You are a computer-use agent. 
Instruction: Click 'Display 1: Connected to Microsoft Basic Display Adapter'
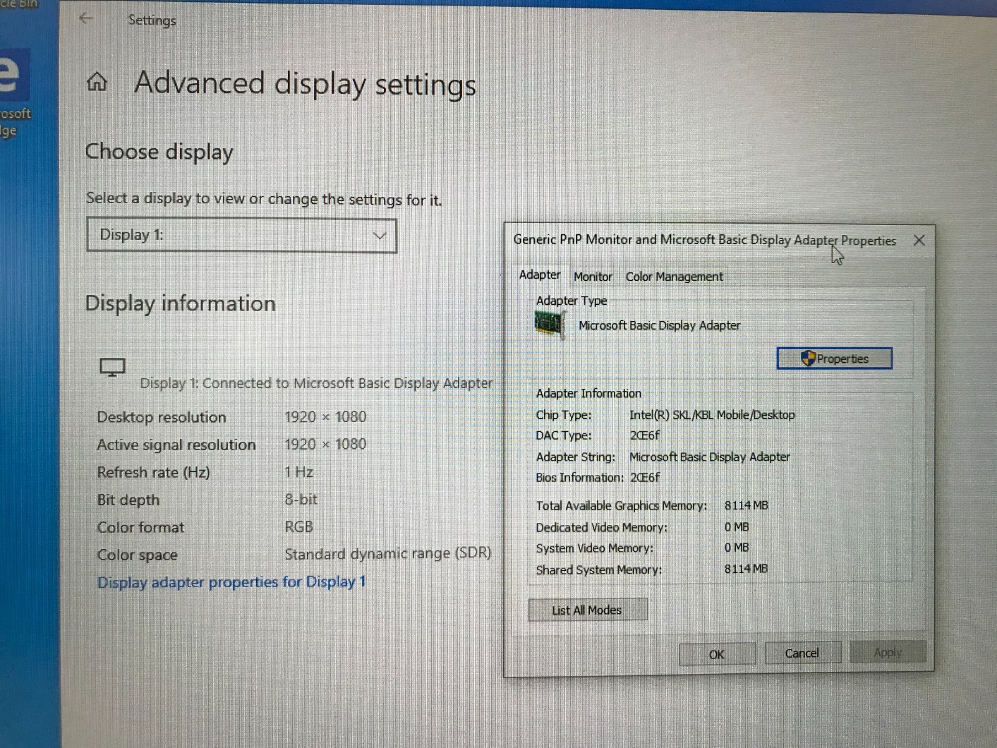(316, 383)
